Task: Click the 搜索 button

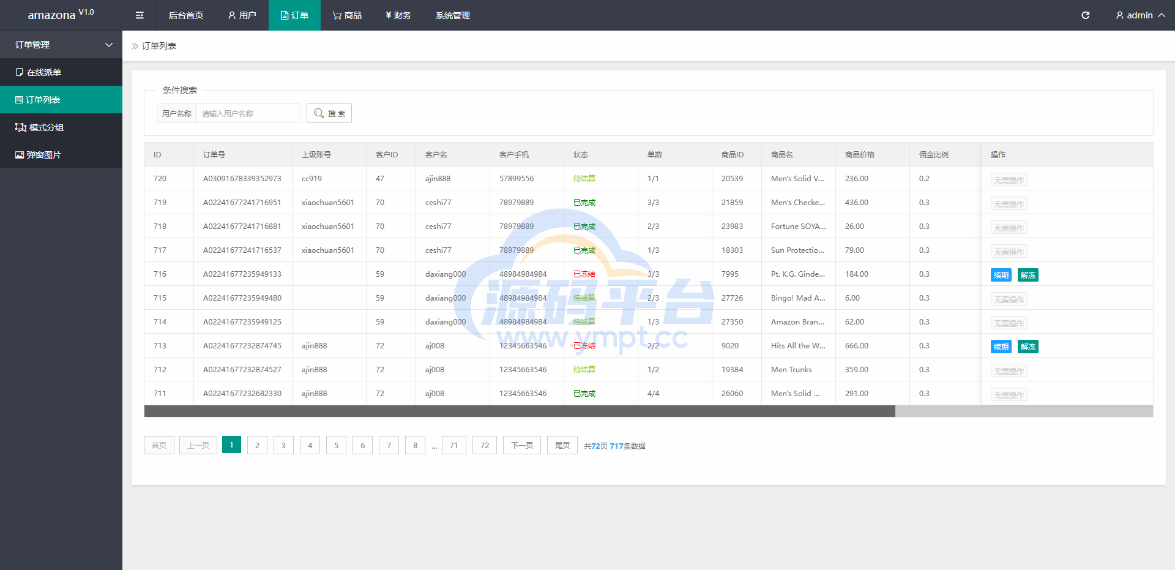Action: [329, 113]
